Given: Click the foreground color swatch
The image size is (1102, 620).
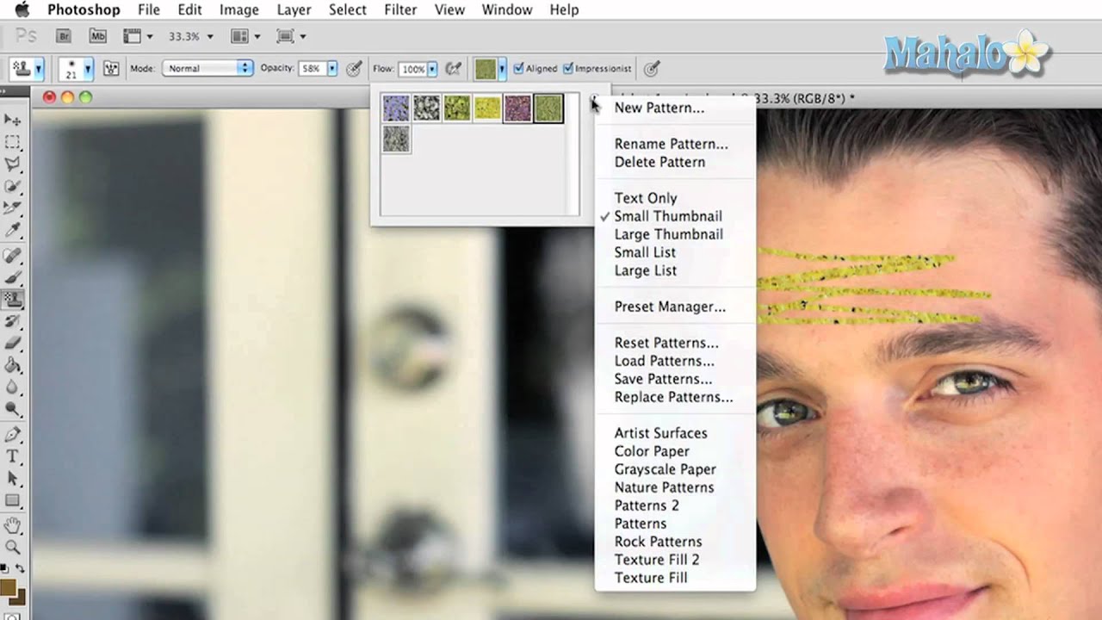Looking at the screenshot, I should [x=9, y=588].
